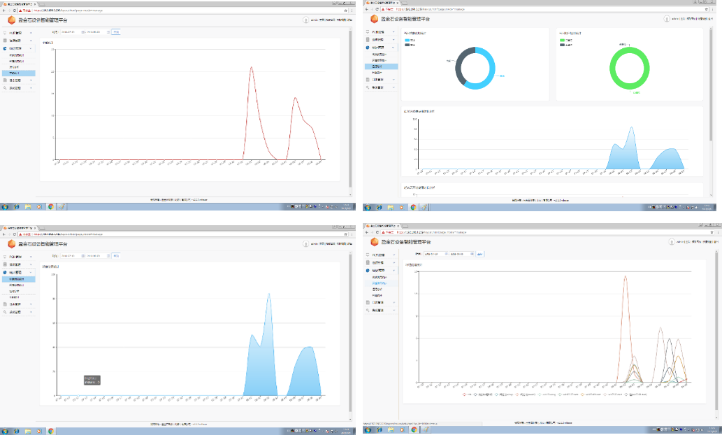Screen dimensions: 722x435
Task: Expand the last sidebar menu chevron in bottom-right window
Action: point(394,310)
